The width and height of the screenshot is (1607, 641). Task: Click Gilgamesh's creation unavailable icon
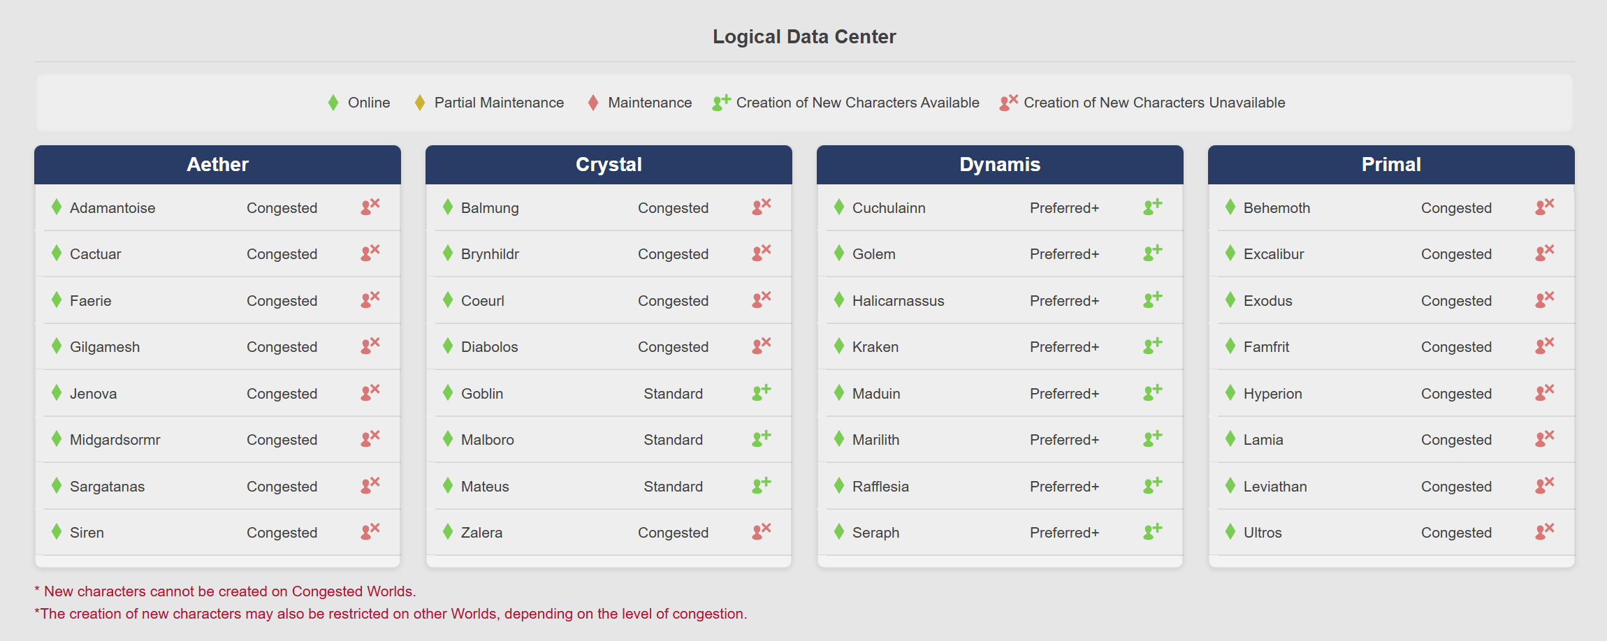(x=370, y=345)
